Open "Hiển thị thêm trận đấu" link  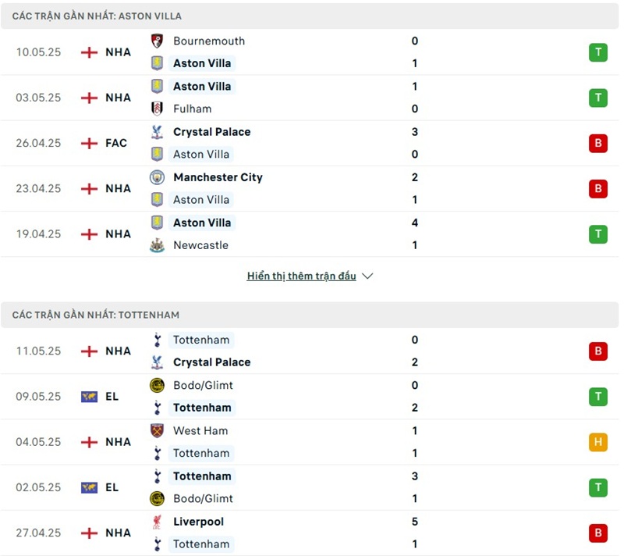301,276
